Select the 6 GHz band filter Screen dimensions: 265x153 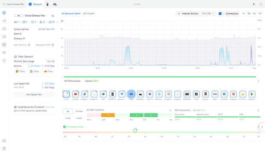coord(79,118)
